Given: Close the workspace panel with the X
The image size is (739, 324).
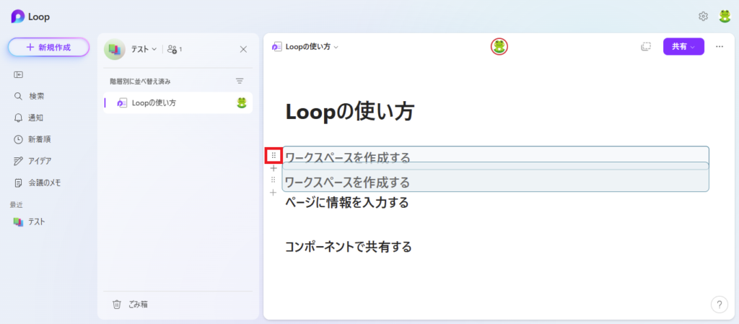Looking at the screenshot, I should point(243,49).
